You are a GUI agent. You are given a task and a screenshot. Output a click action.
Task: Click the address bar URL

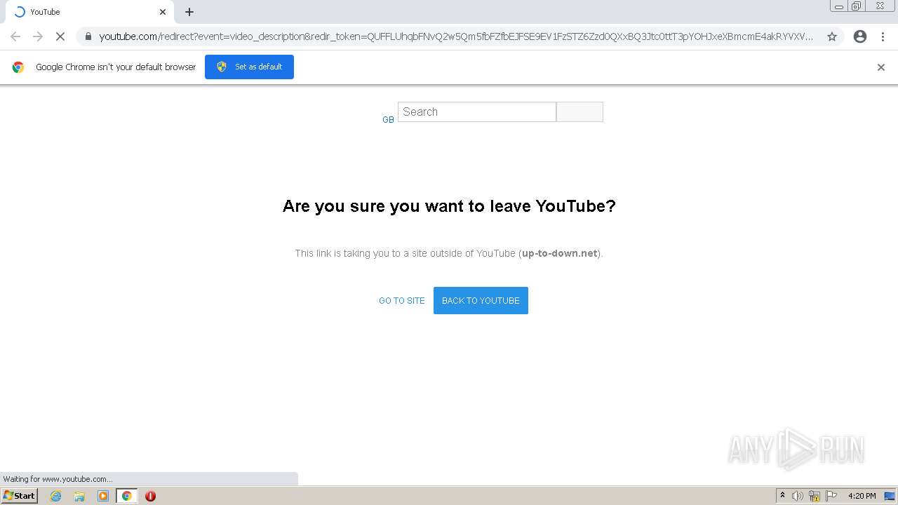456,36
